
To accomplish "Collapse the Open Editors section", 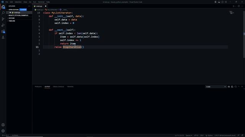I will coord(13,10).
